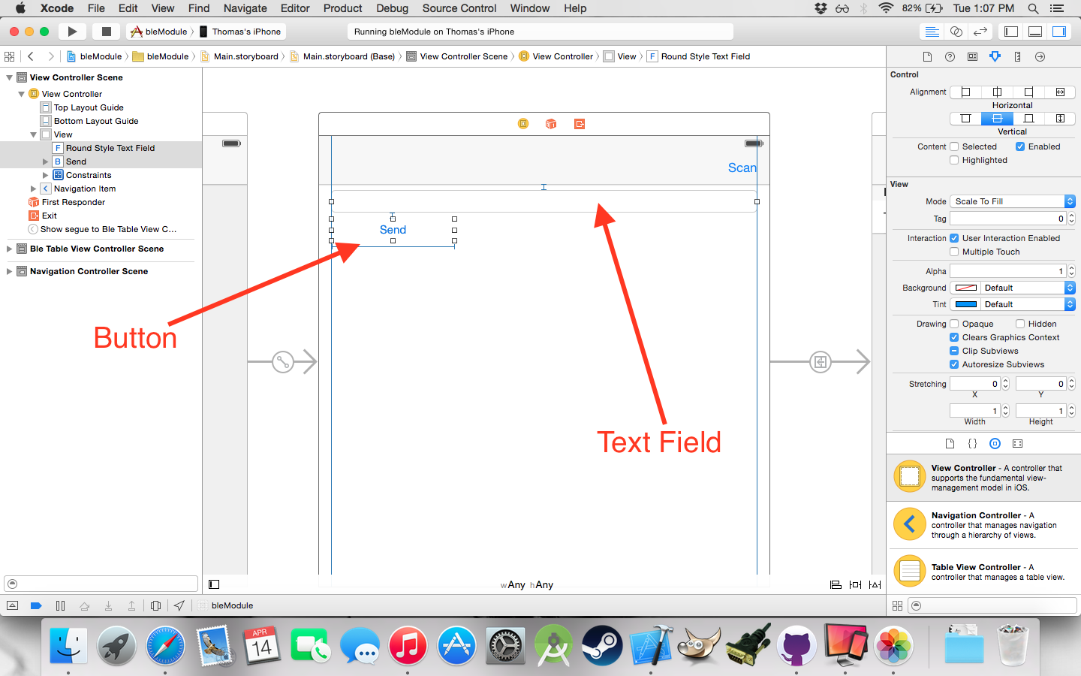Open the Align constraints popup
Viewport: 1081px width, 676px height.
[836, 584]
